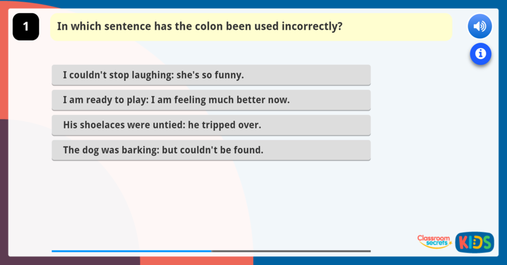The width and height of the screenshot is (507, 265).
Task: Click the letter K in the KIDS logo
Action: (x=463, y=242)
